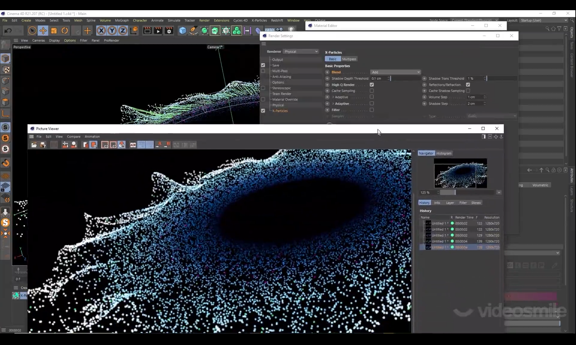
Task: Select Anti-Aliasing in render settings list
Action: [x=281, y=77]
